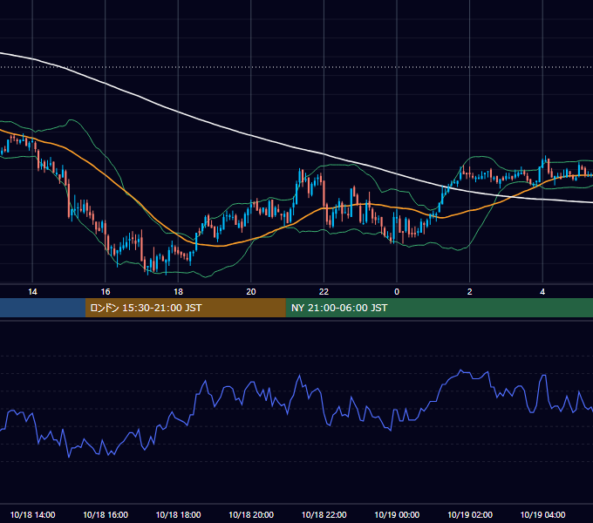Click the 10/19 04:00 date label
The width and height of the screenshot is (593, 523).
(x=542, y=514)
